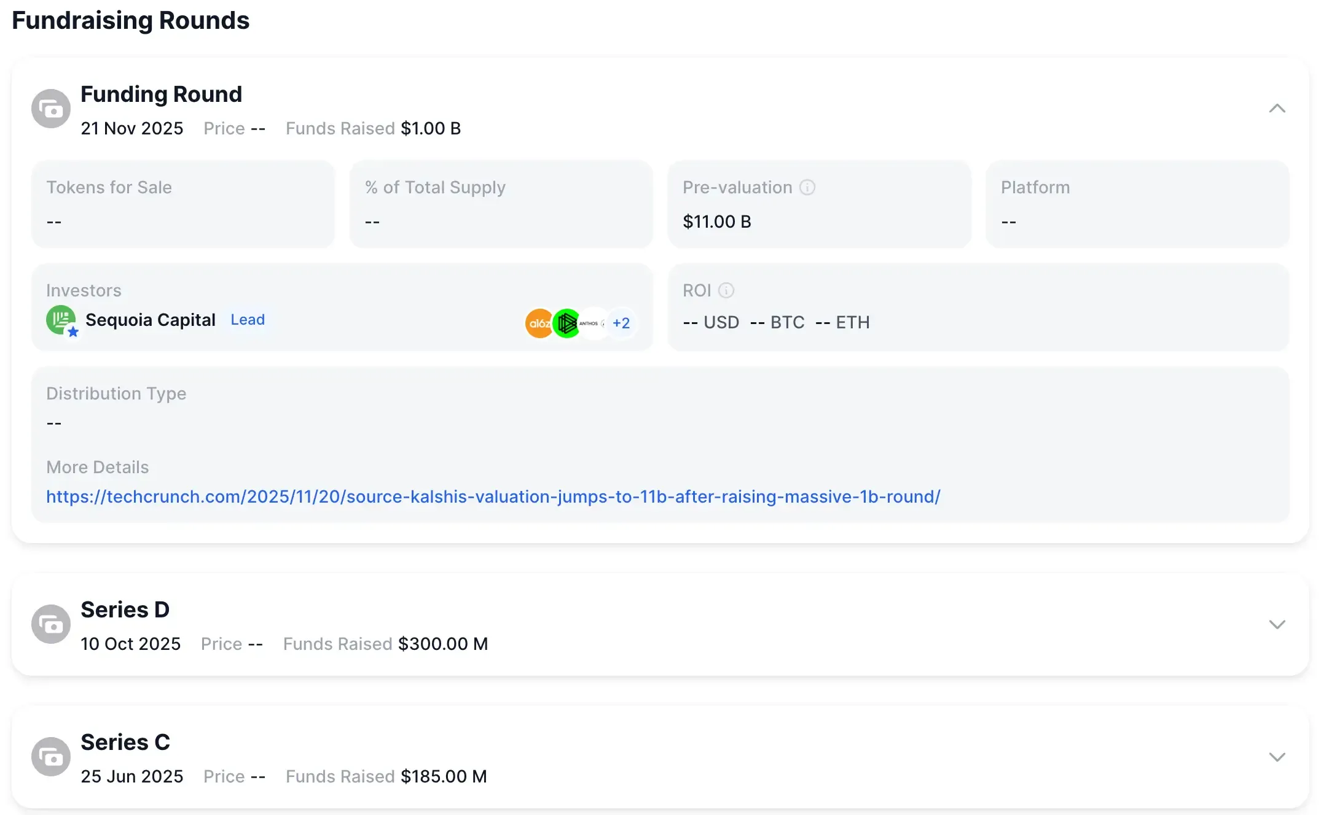Click the Series D round icon

click(x=50, y=624)
